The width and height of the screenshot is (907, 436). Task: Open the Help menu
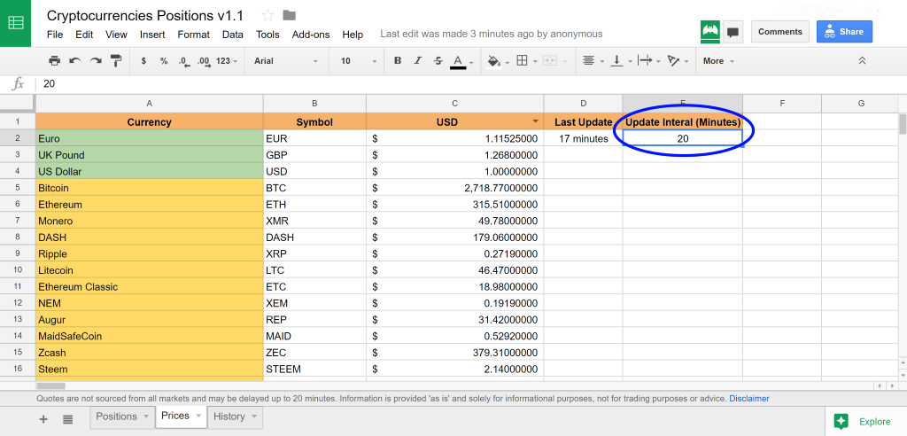click(x=353, y=35)
